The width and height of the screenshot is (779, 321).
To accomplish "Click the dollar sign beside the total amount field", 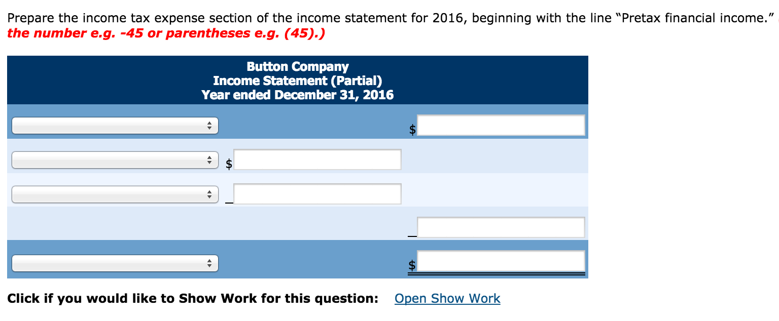I will [412, 265].
